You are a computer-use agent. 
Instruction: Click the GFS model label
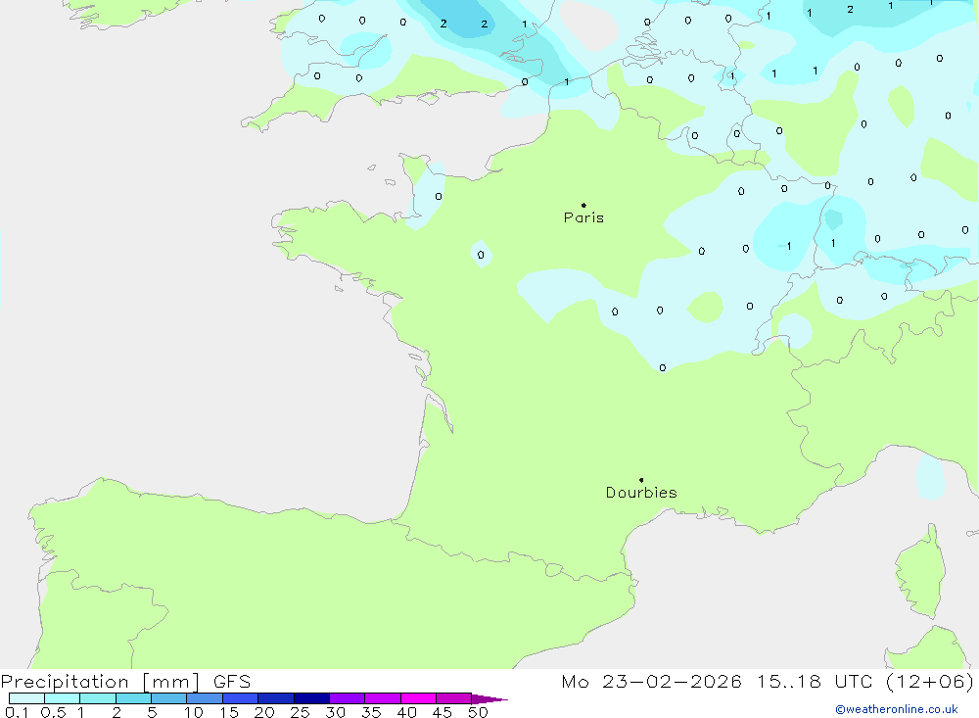coord(232,682)
